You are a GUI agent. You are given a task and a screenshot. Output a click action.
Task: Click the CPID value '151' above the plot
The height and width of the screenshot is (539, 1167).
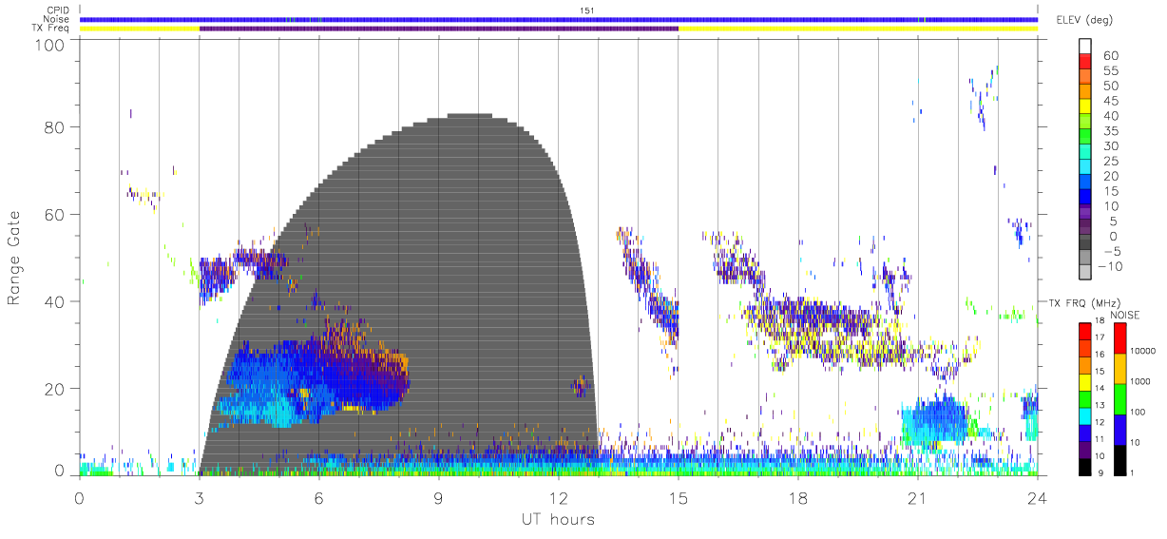click(586, 10)
